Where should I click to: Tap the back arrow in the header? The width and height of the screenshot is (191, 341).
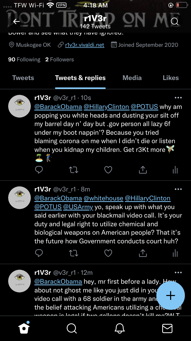17,22
